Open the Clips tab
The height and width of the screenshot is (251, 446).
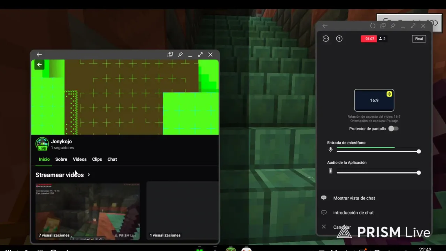coord(97,159)
